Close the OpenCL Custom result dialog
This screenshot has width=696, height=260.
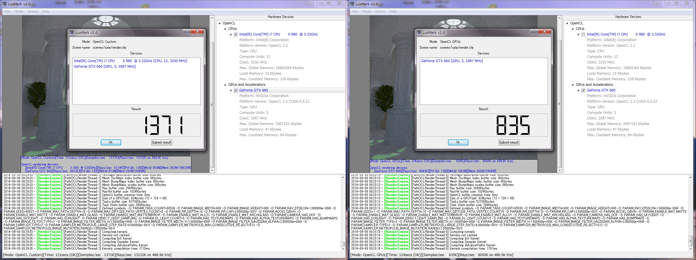198,31
